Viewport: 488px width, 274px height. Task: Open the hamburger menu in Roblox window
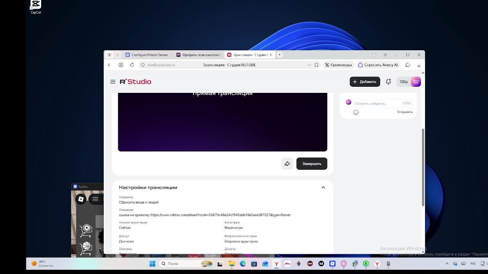click(x=95, y=199)
